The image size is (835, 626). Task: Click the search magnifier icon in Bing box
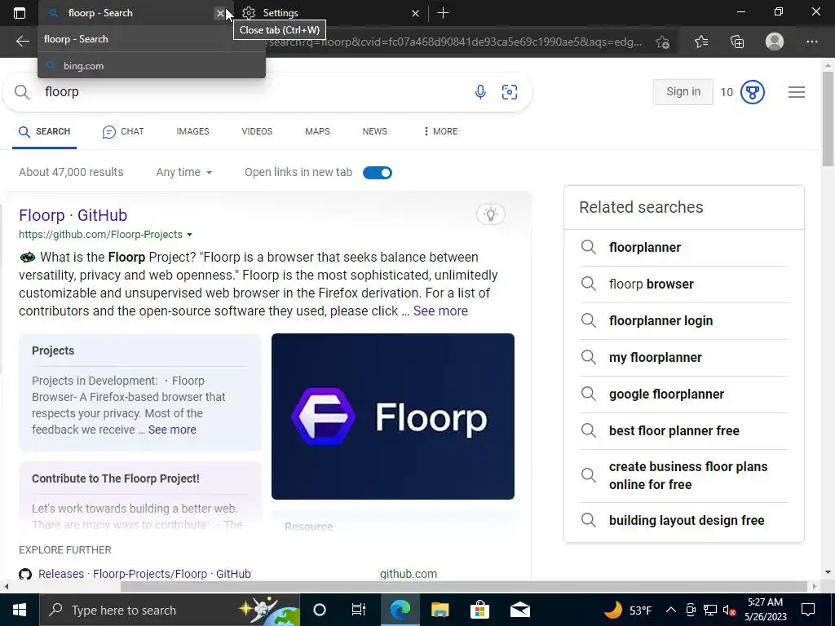pyautogui.click(x=22, y=92)
